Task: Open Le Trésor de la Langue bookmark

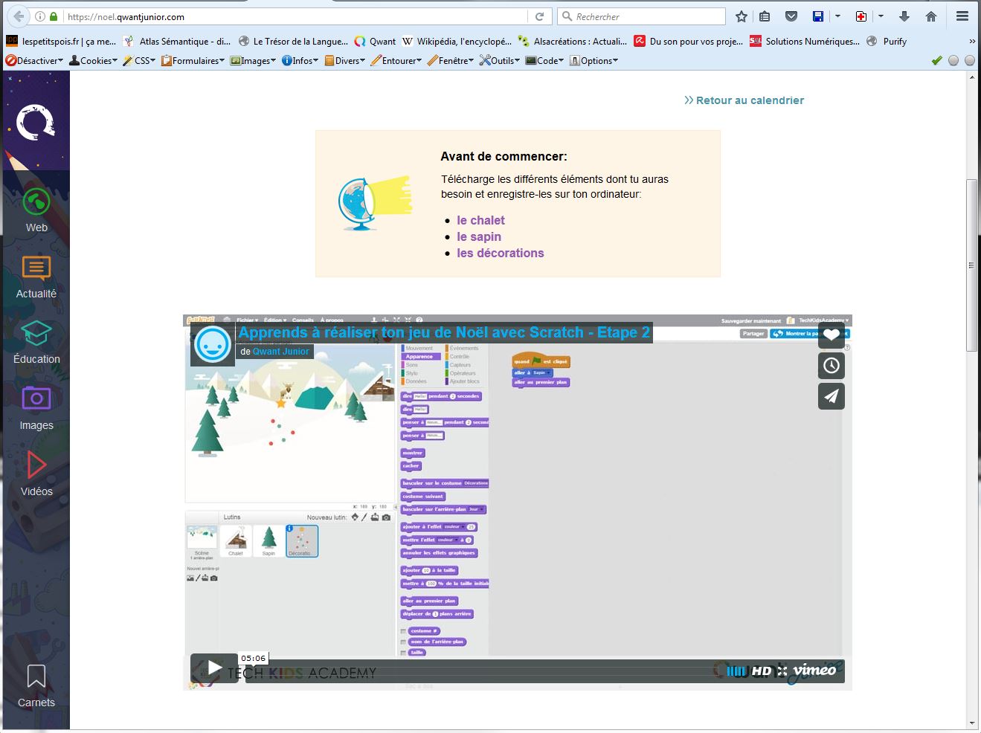Action: (x=293, y=42)
